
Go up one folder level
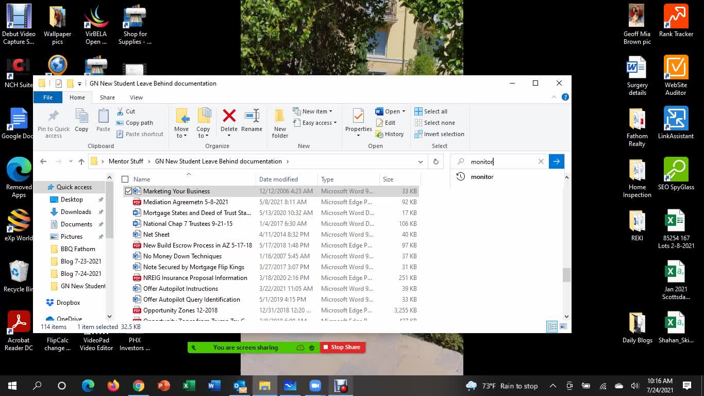81,161
